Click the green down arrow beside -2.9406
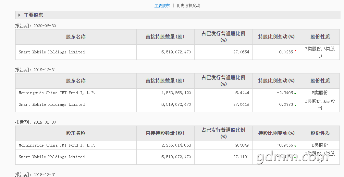 295,93
